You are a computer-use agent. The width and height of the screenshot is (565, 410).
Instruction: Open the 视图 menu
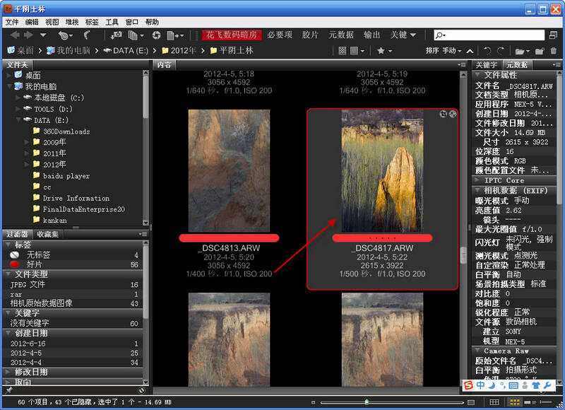52,22
